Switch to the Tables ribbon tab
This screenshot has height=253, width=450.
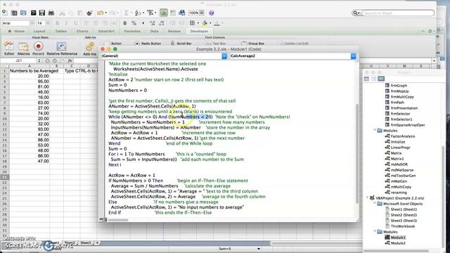click(61, 31)
